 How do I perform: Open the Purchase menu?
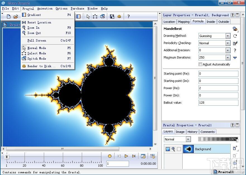tap(78, 9)
